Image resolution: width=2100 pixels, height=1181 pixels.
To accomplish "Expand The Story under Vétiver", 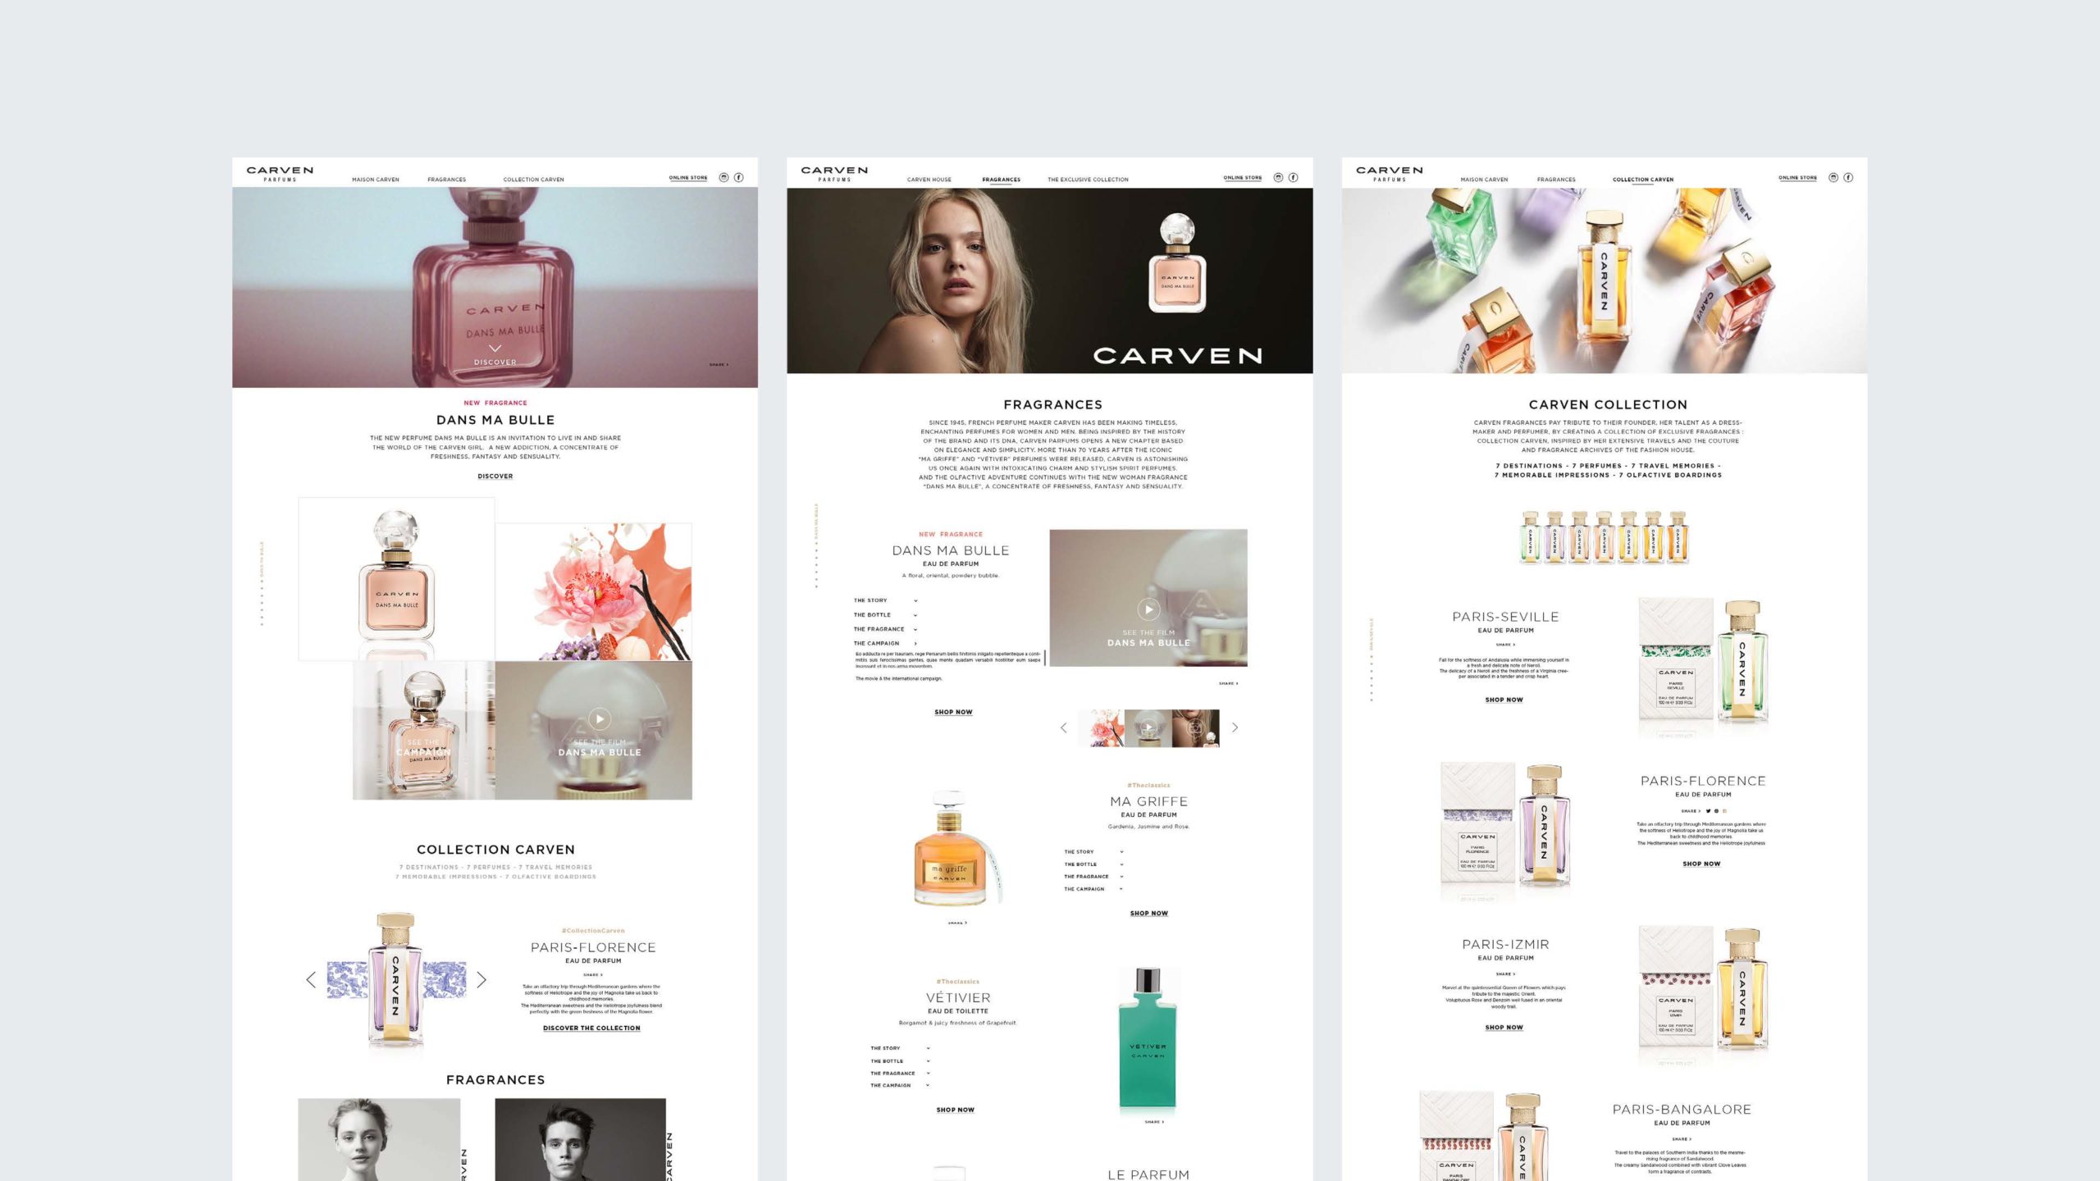I will coord(900,1048).
